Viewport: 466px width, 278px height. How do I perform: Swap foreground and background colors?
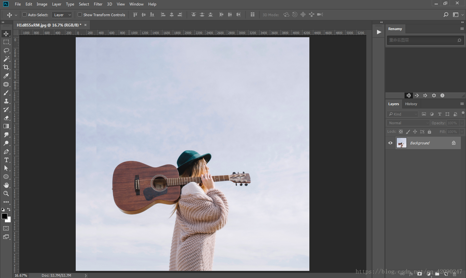[x=9, y=209]
